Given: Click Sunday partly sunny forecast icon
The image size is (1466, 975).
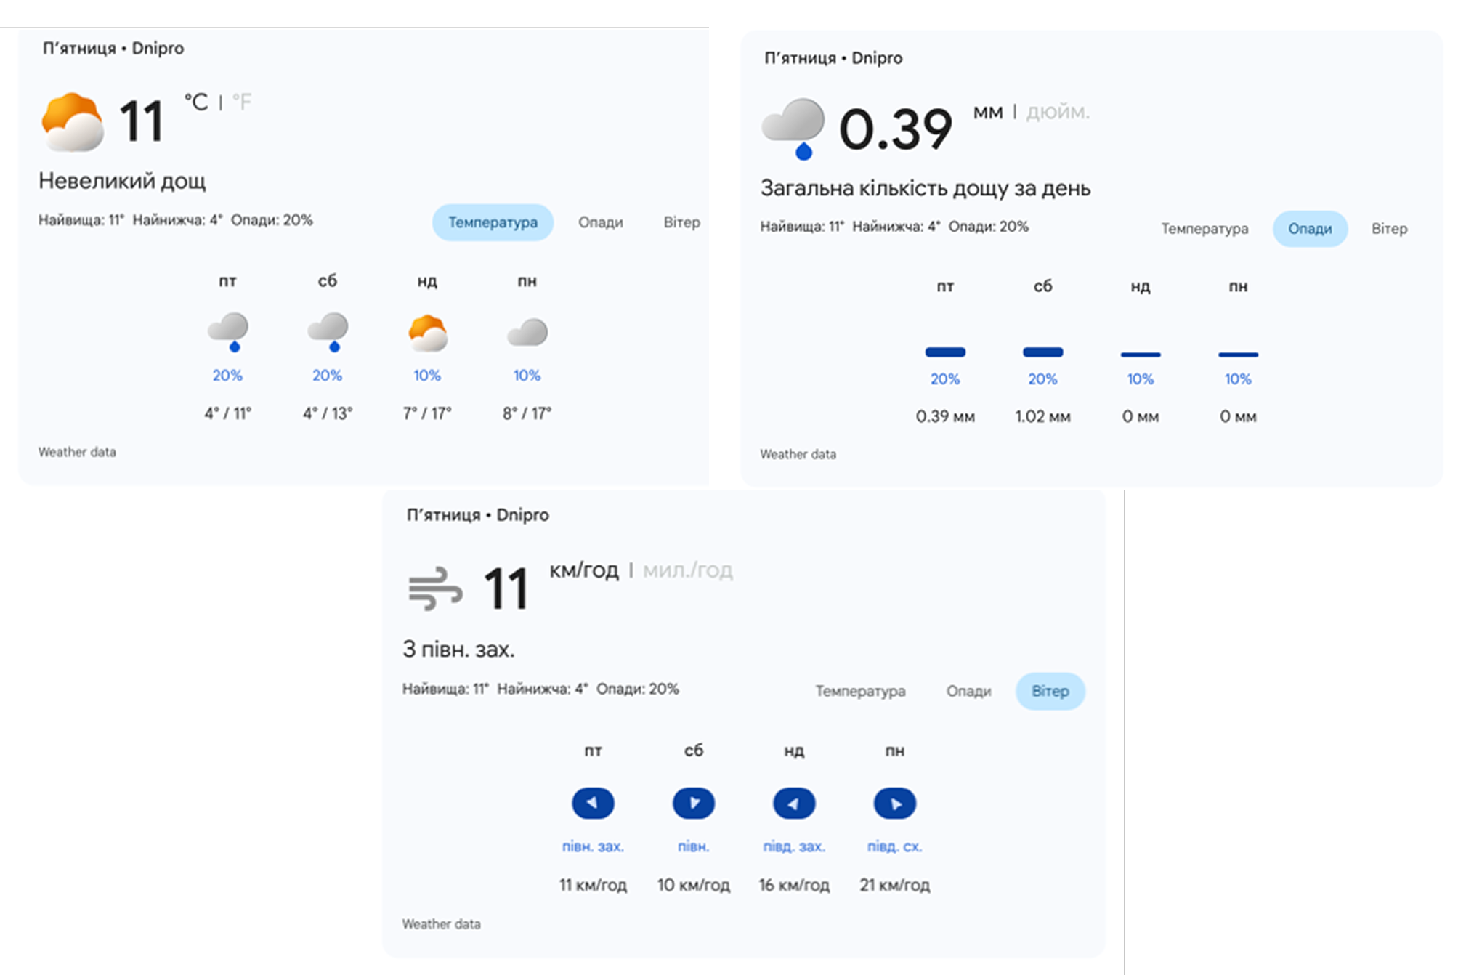Looking at the screenshot, I should [427, 333].
